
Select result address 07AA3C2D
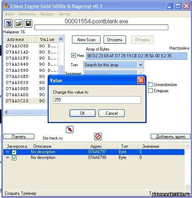pos(17,101)
